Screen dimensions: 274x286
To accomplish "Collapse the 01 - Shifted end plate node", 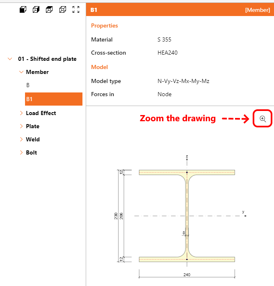I will click(x=10, y=59).
